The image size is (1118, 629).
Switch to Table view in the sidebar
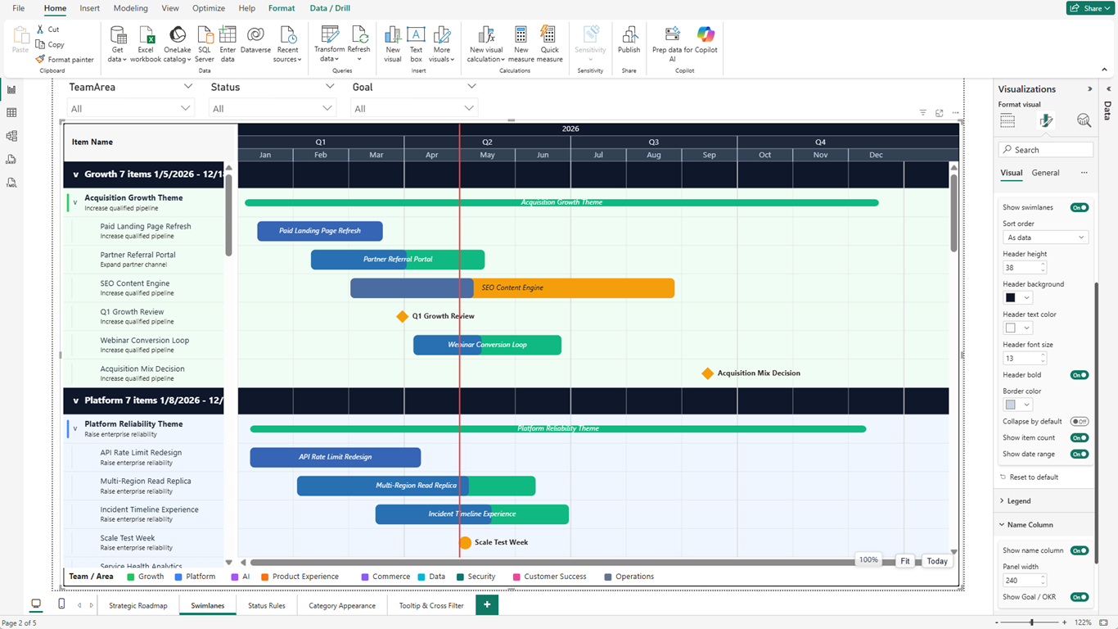[11, 113]
